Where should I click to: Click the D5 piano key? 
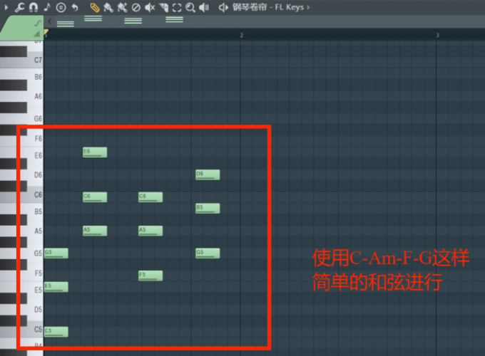click(34, 310)
